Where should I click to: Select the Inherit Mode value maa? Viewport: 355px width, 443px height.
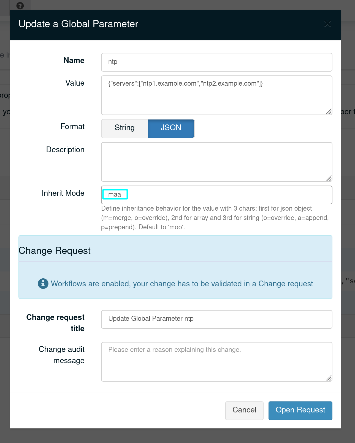coord(115,194)
